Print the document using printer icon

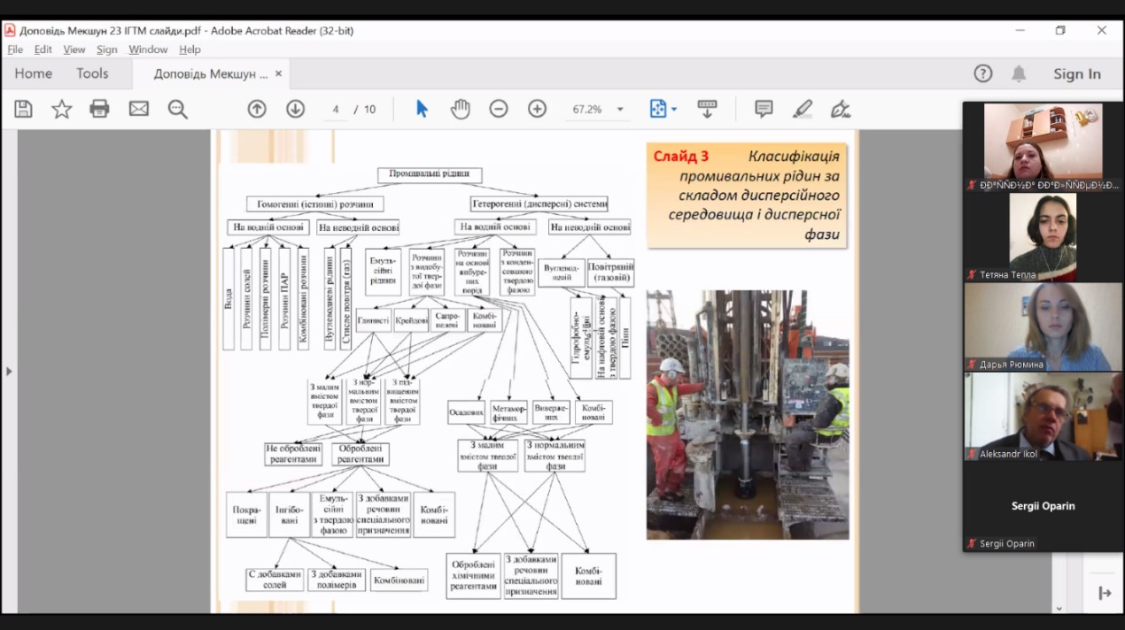tap(99, 109)
